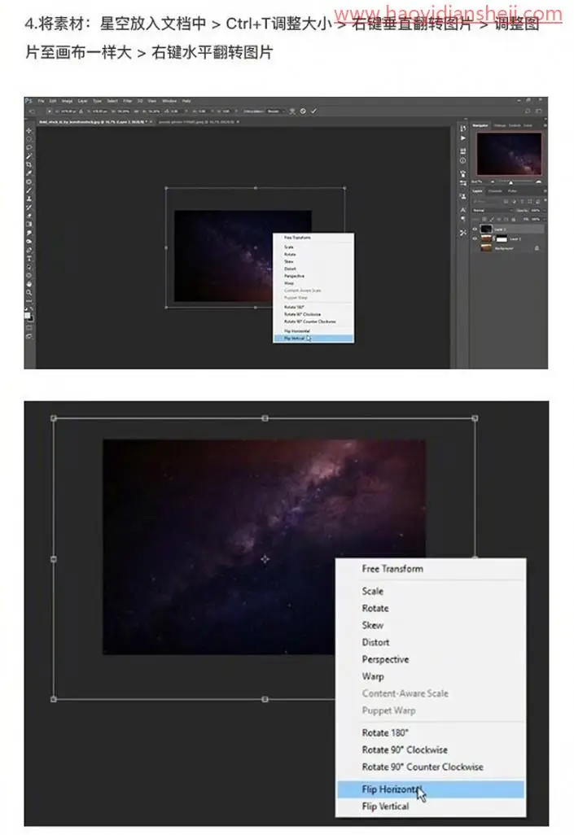This screenshot has height=835, width=574.
Task: Choose Rotate 180° in enlarged context menu
Action: tap(431, 732)
